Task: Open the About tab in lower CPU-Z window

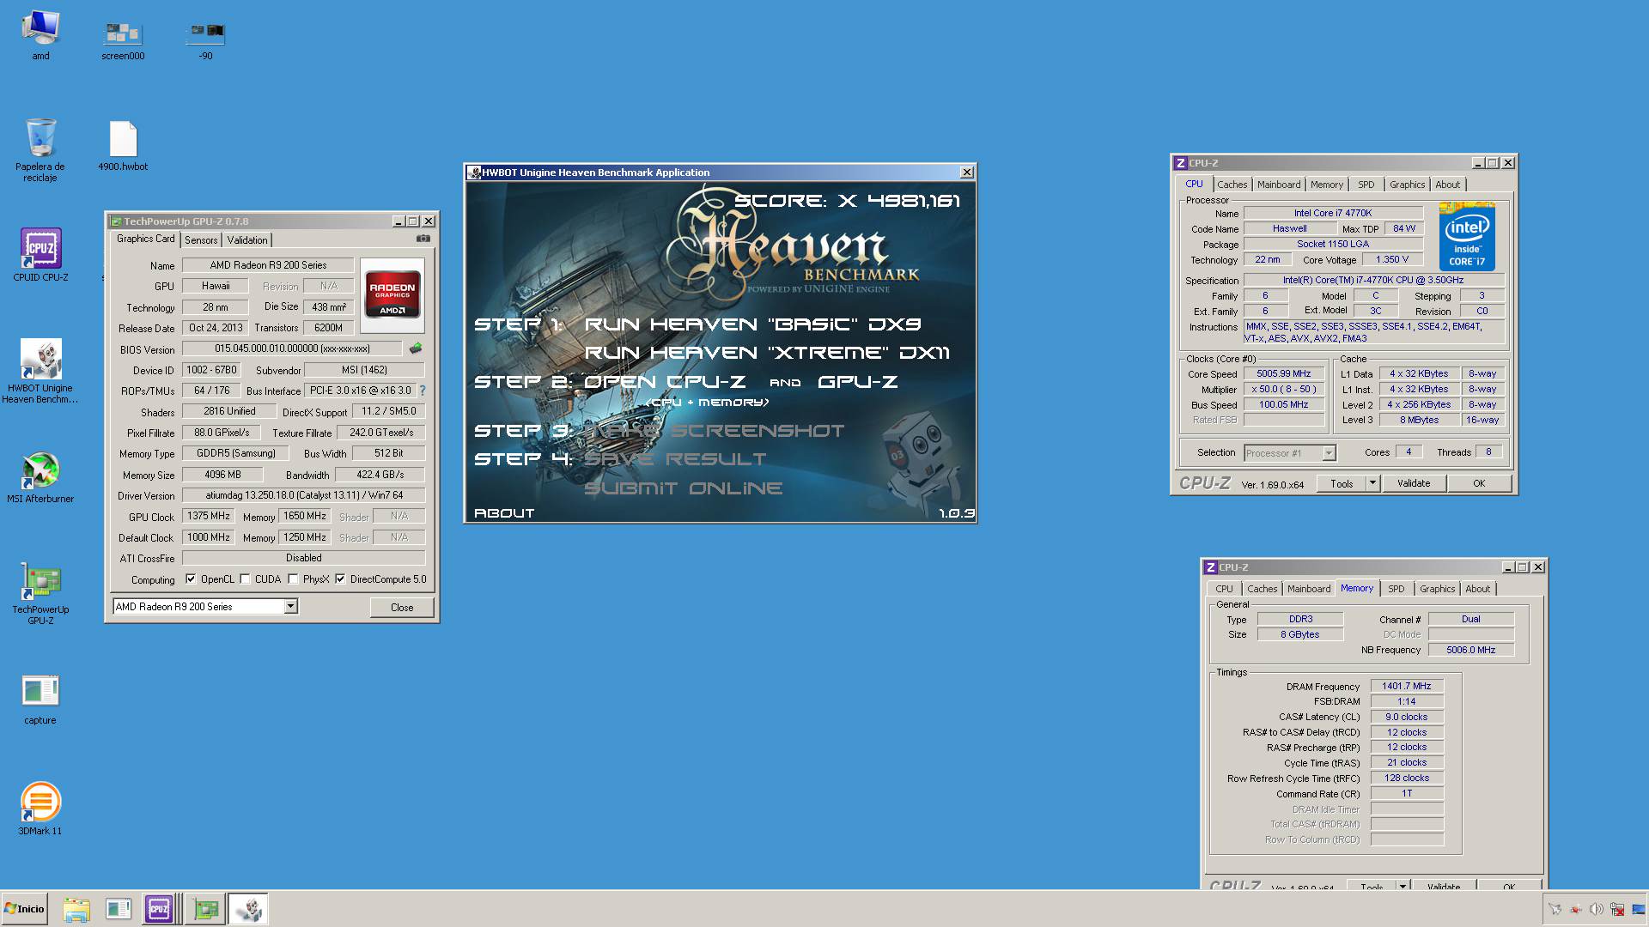Action: [1477, 589]
